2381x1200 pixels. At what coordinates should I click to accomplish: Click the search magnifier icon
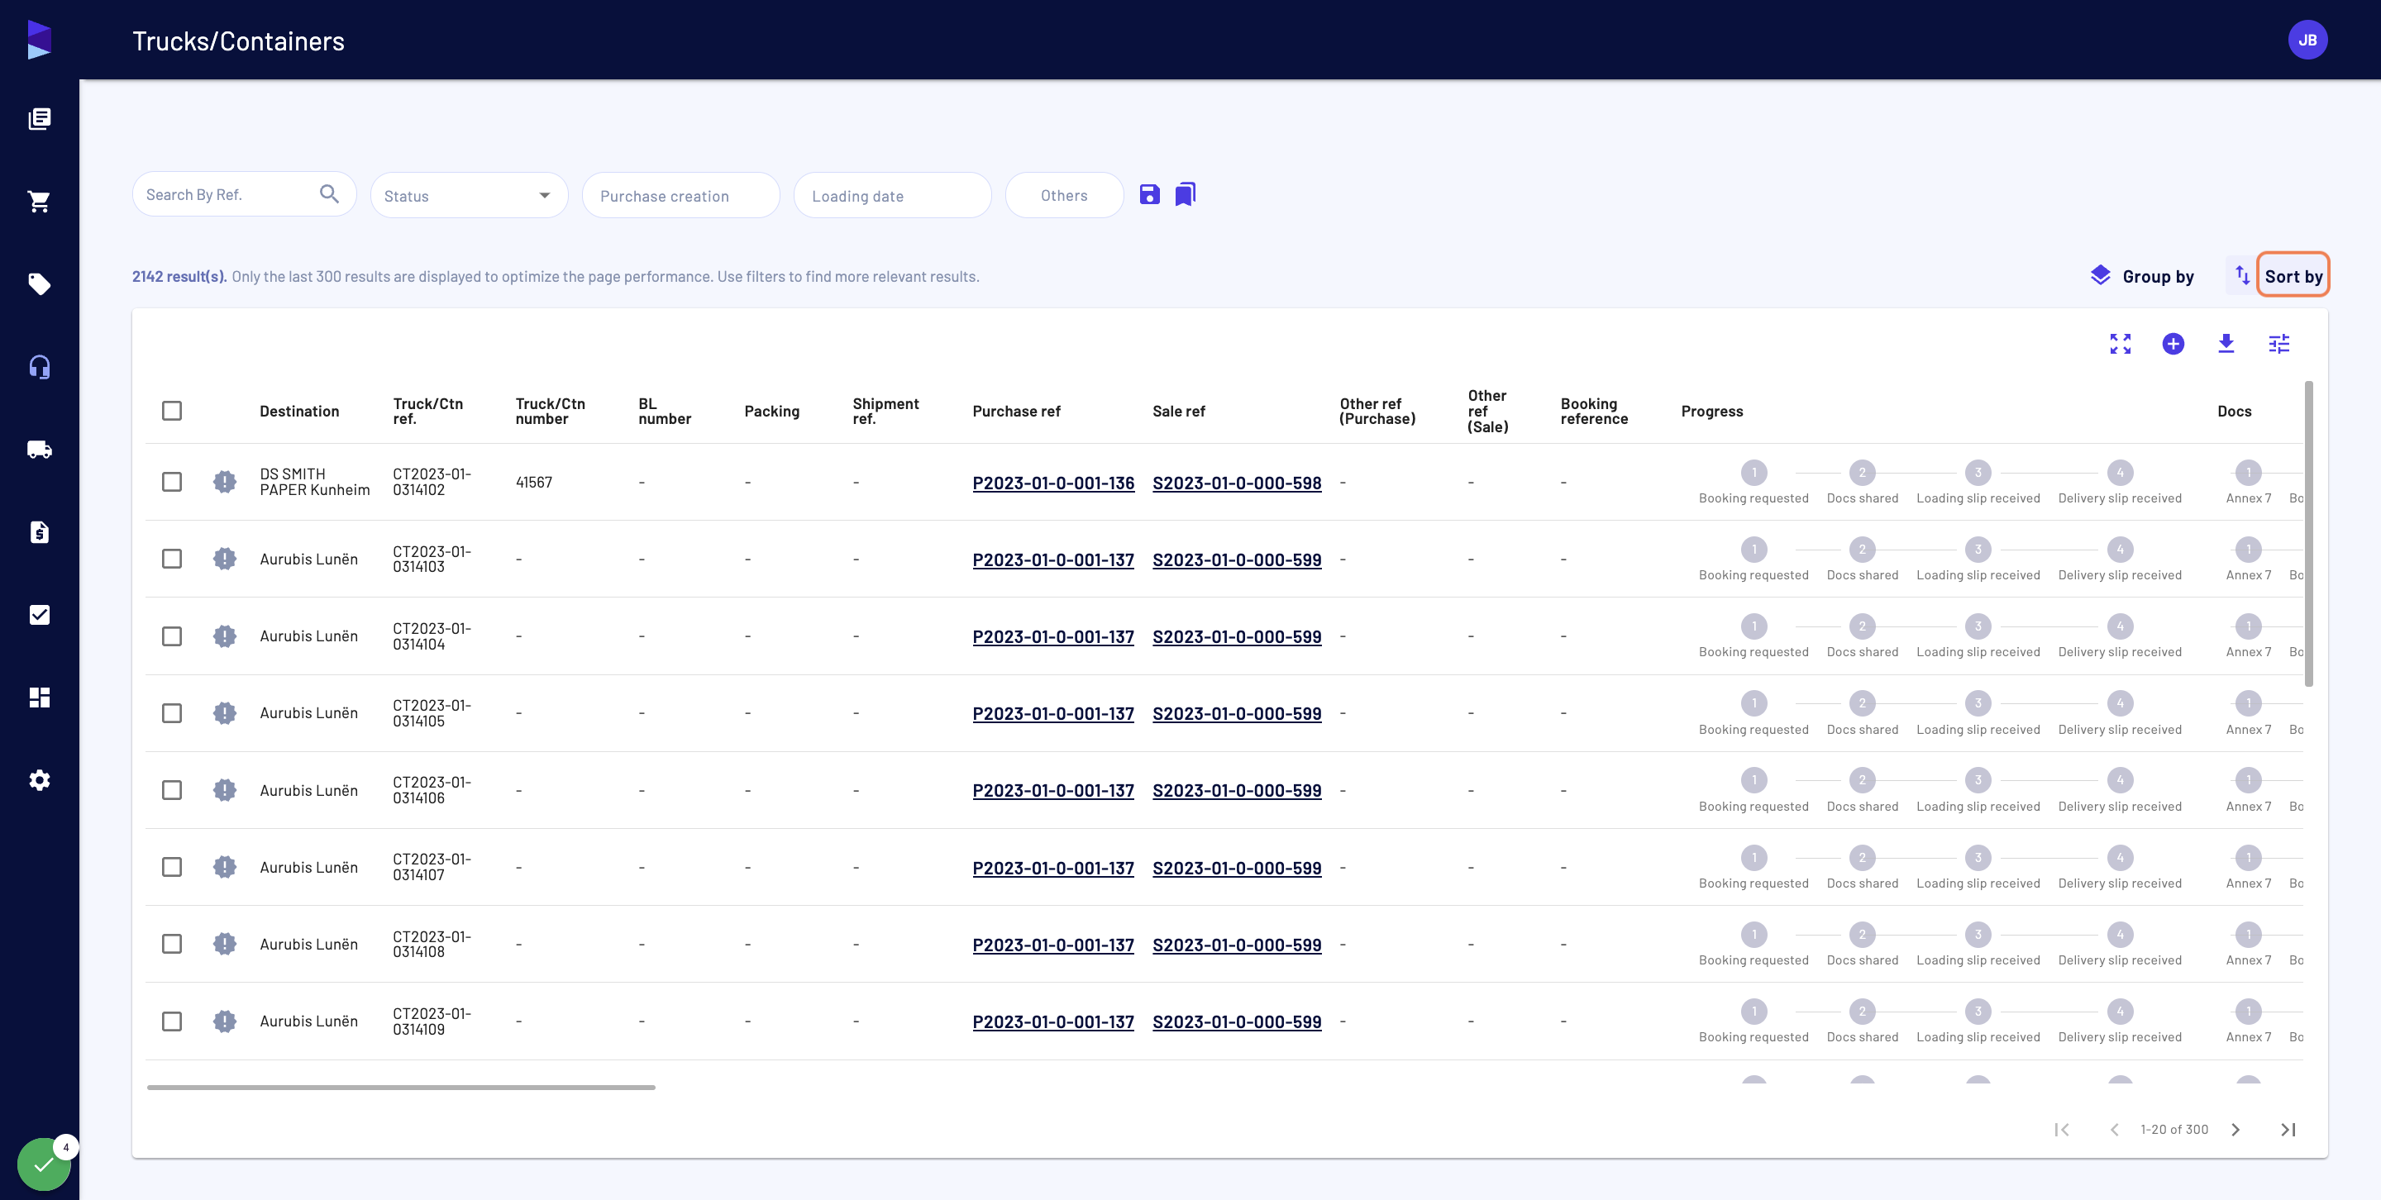(329, 194)
